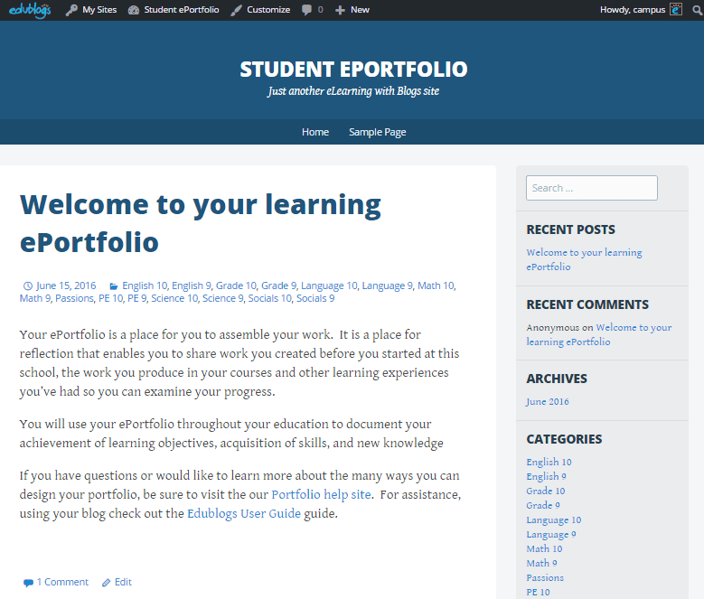The width and height of the screenshot is (704, 599).
Task: Open the My Sites menu
Action: coord(99,10)
